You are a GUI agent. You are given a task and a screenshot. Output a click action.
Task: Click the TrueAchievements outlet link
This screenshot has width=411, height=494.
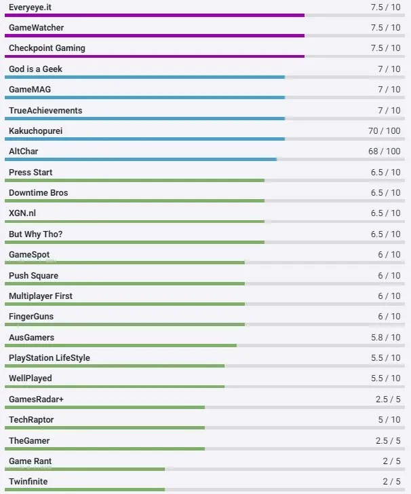point(45,111)
